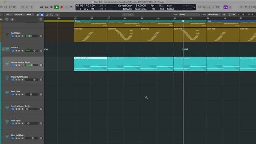Screen dimensions: 256x144
Task: Solo the Synth Harp track
Action: 19,36
